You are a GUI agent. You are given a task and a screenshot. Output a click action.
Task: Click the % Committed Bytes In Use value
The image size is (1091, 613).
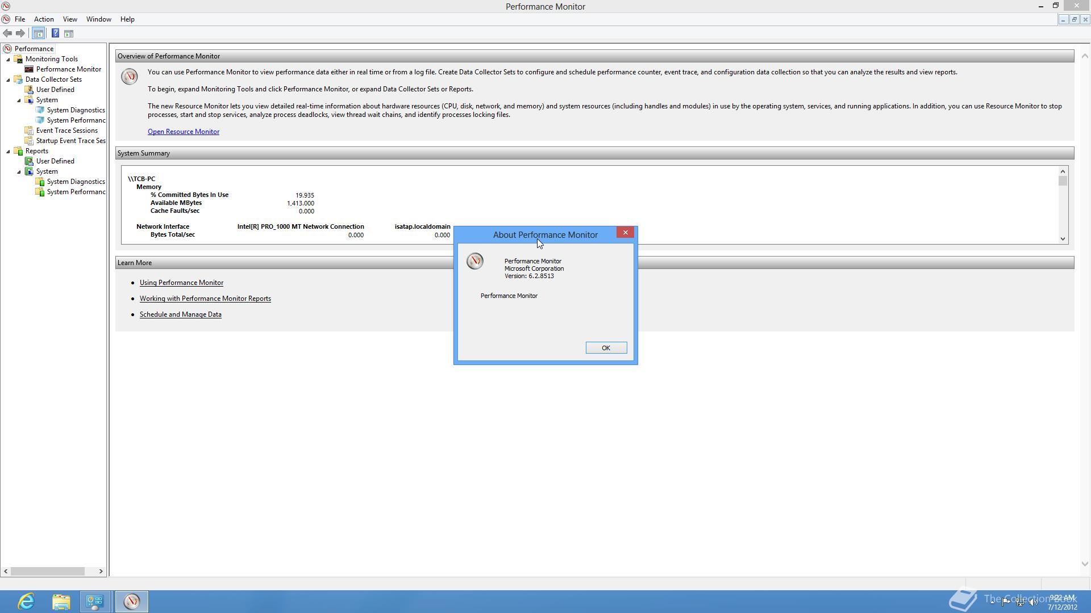point(305,195)
